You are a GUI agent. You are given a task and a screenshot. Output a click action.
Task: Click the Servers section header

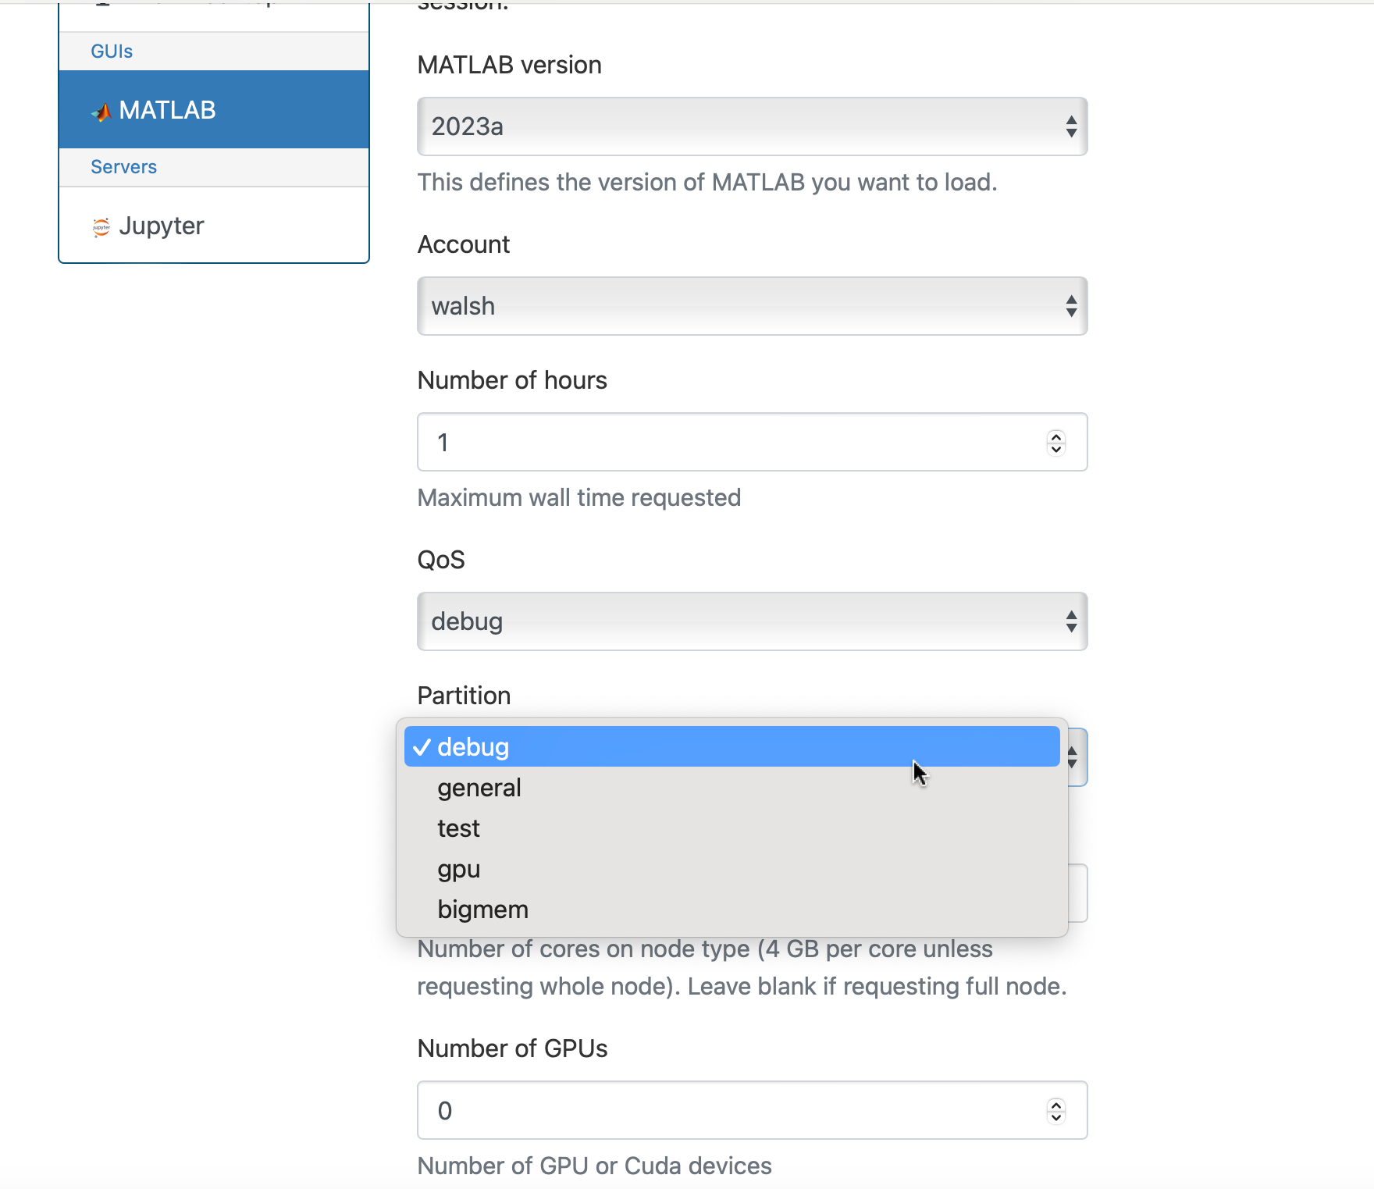[x=123, y=167]
